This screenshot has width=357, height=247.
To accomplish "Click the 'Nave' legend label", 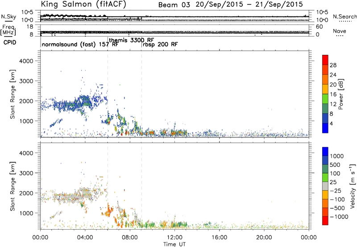I will click(340, 31).
